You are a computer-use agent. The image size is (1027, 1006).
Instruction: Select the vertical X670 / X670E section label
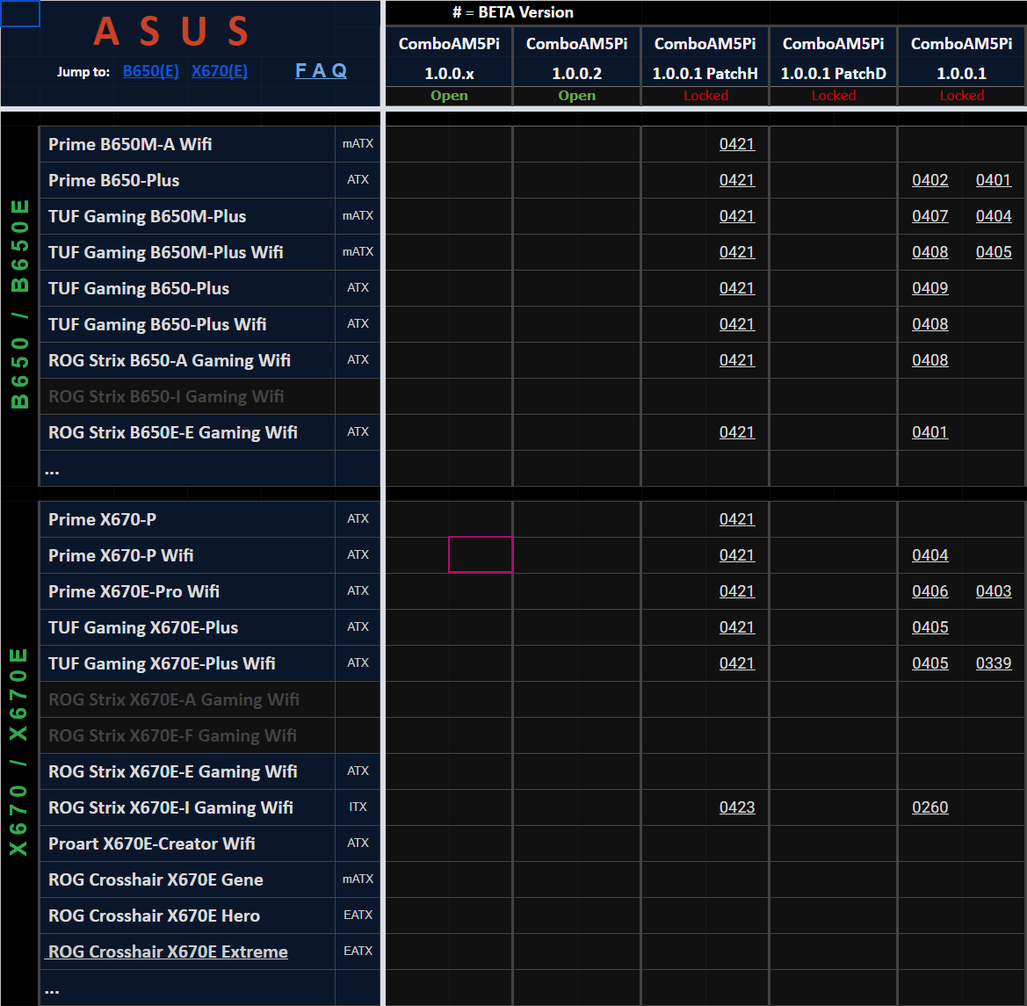[19, 752]
